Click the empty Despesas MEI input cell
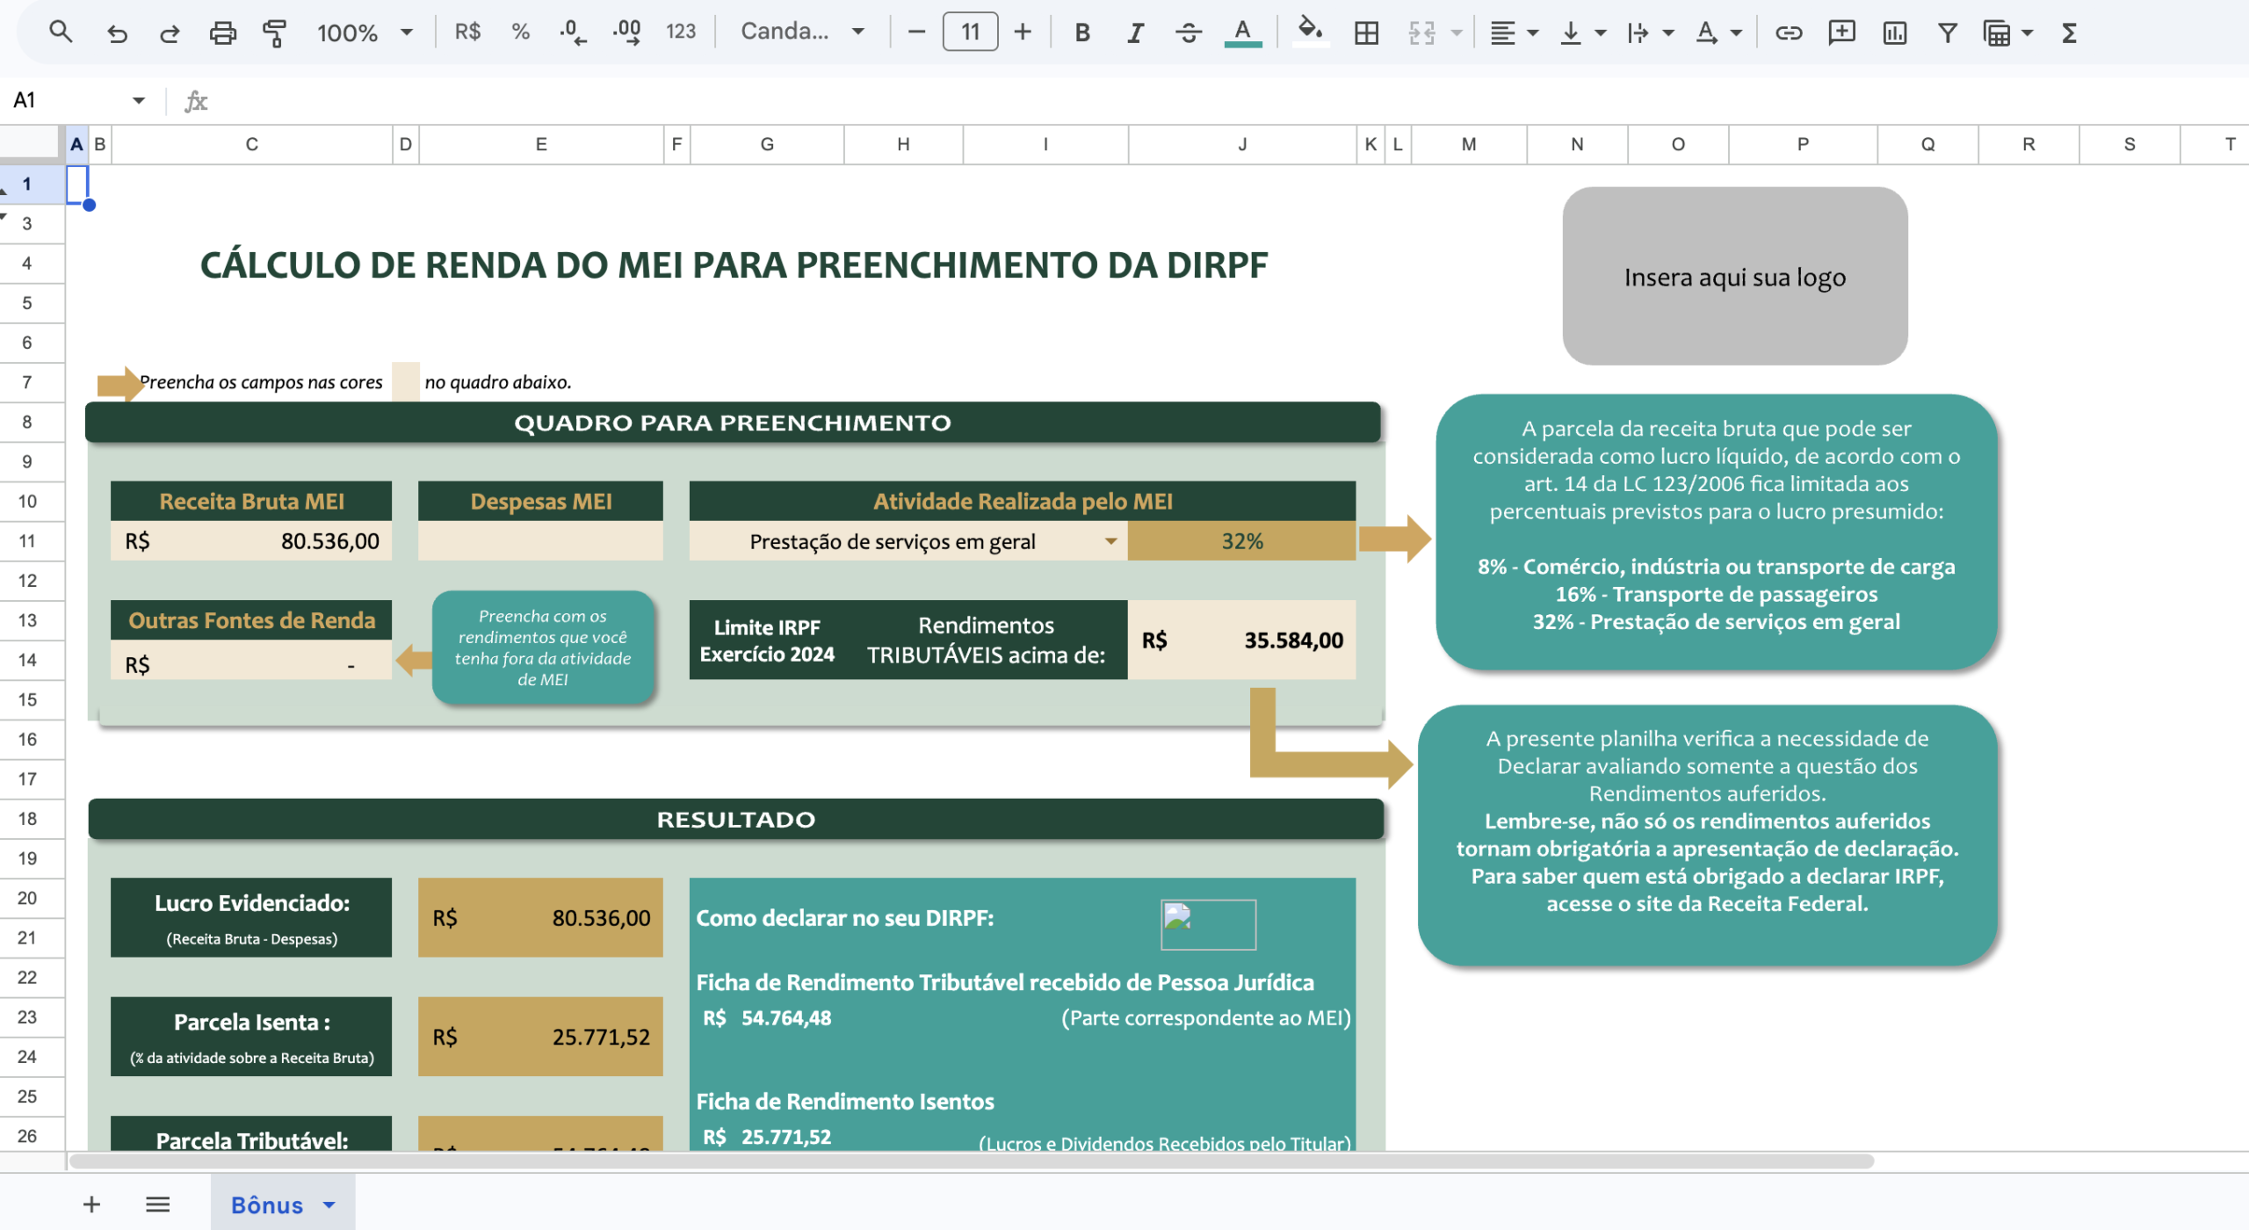Image resolution: width=2249 pixels, height=1230 pixels. pyautogui.click(x=540, y=541)
